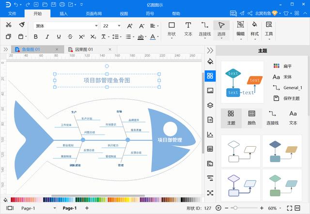Select the Text tool in ribbon

click(x=188, y=28)
